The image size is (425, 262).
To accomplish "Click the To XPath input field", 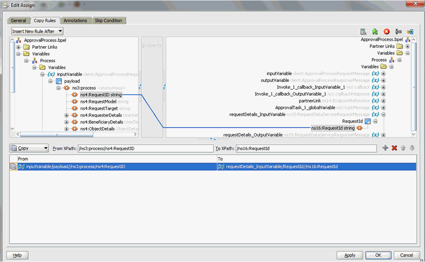I will point(306,148).
